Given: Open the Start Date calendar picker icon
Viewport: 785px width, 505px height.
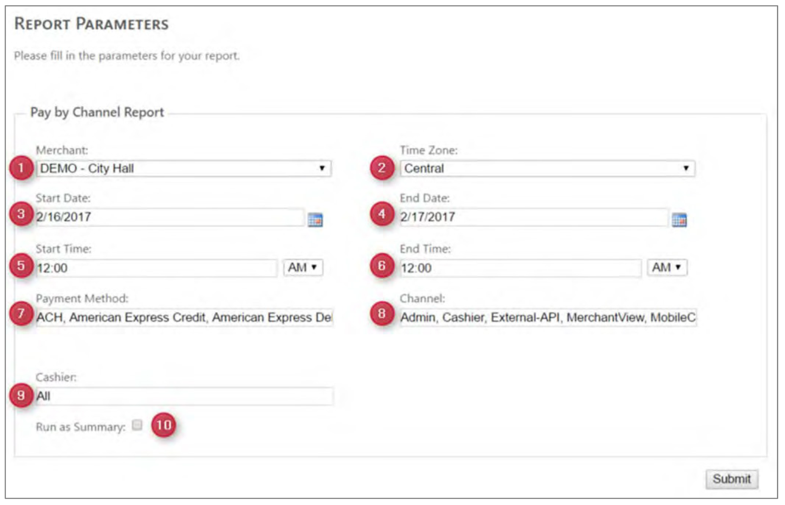Looking at the screenshot, I should (x=315, y=219).
